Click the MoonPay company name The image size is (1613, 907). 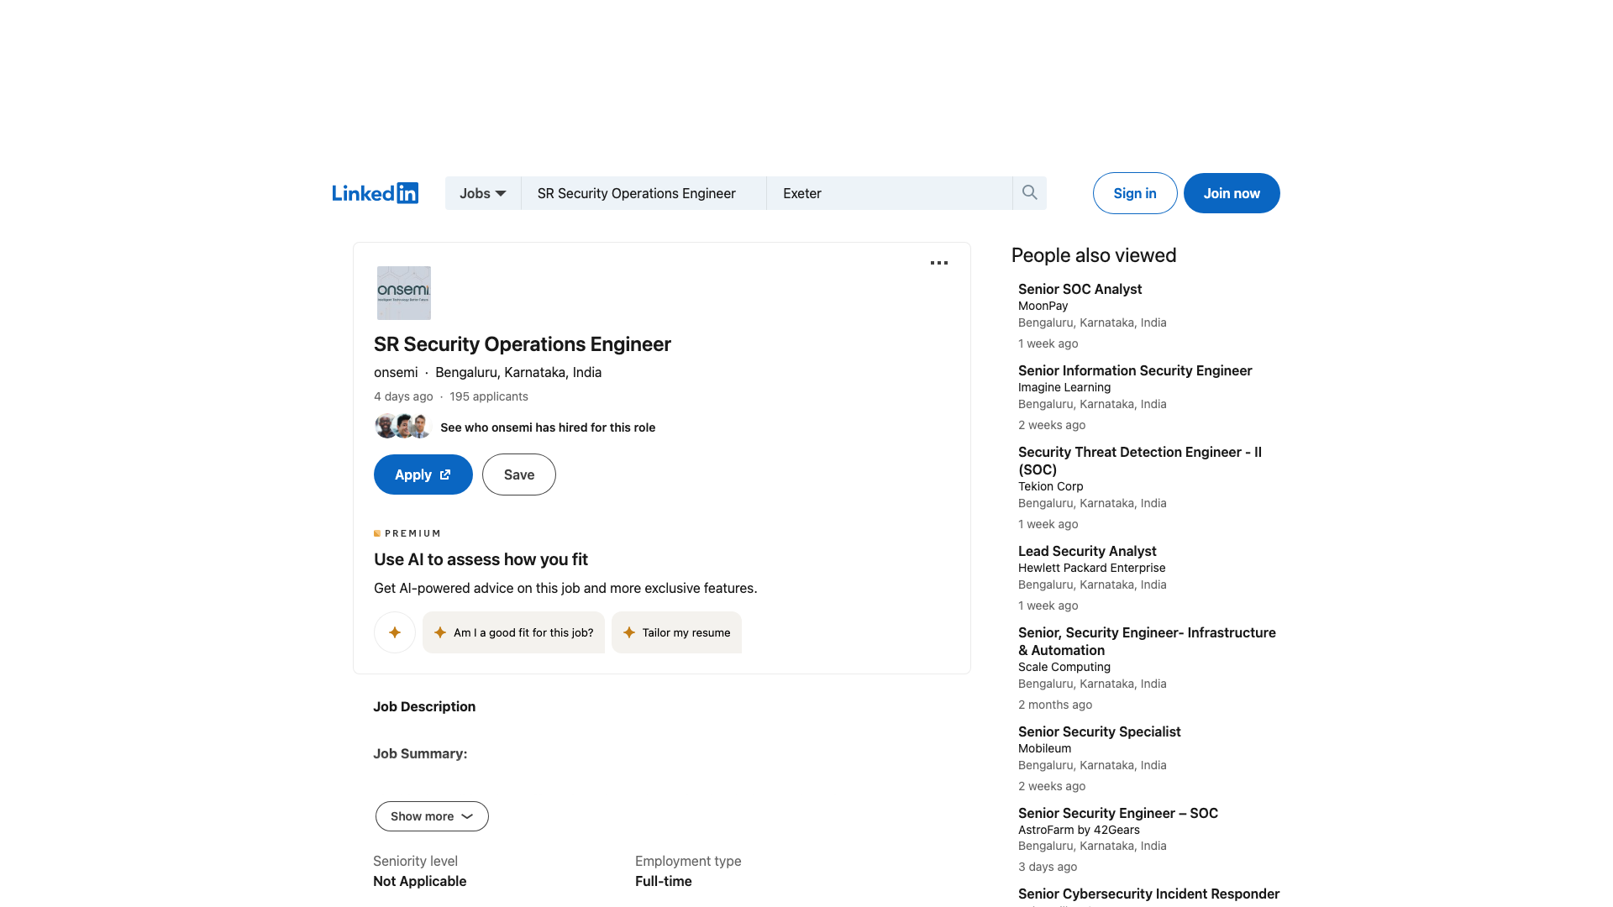coord(1043,306)
